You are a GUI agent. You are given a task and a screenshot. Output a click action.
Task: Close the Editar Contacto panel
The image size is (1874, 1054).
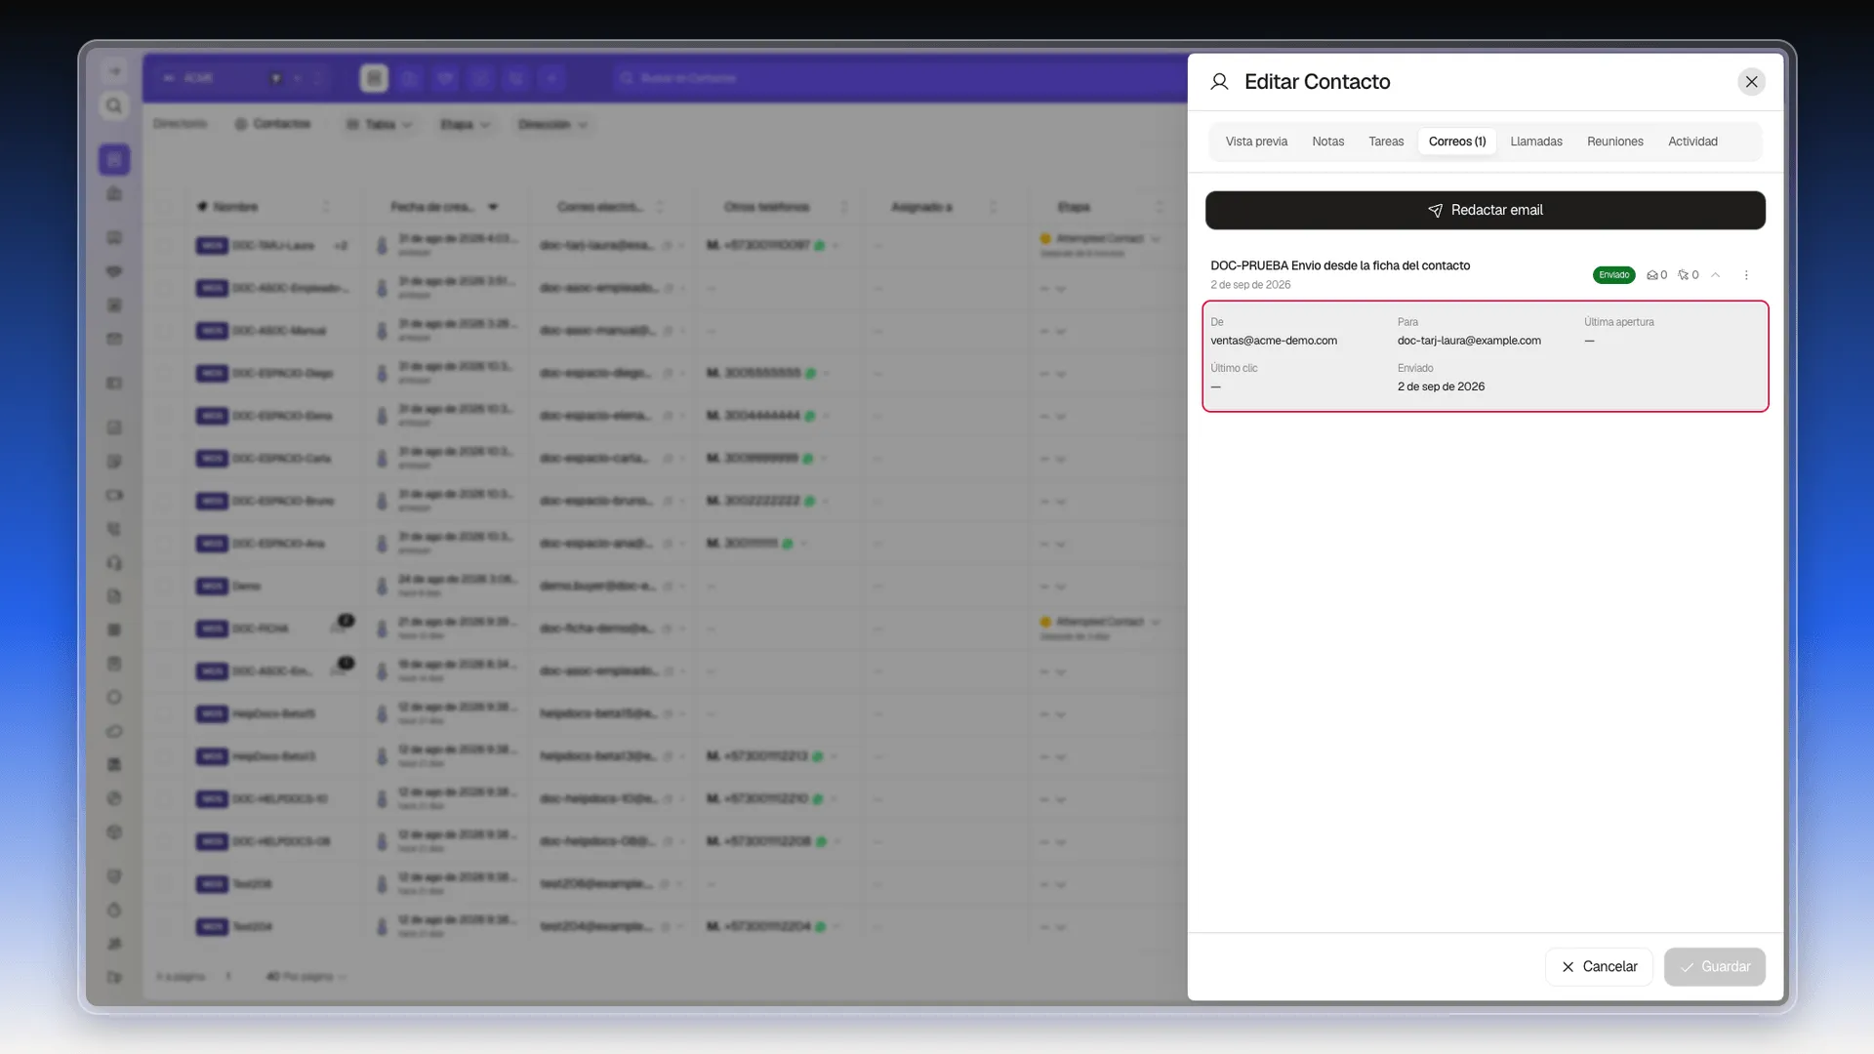[1751, 82]
